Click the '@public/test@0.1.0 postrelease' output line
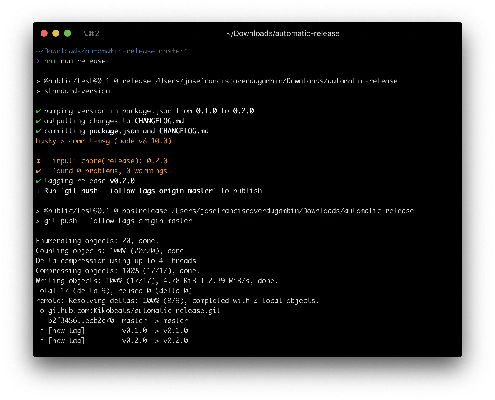This screenshot has width=495, height=400. coord(225,211)
